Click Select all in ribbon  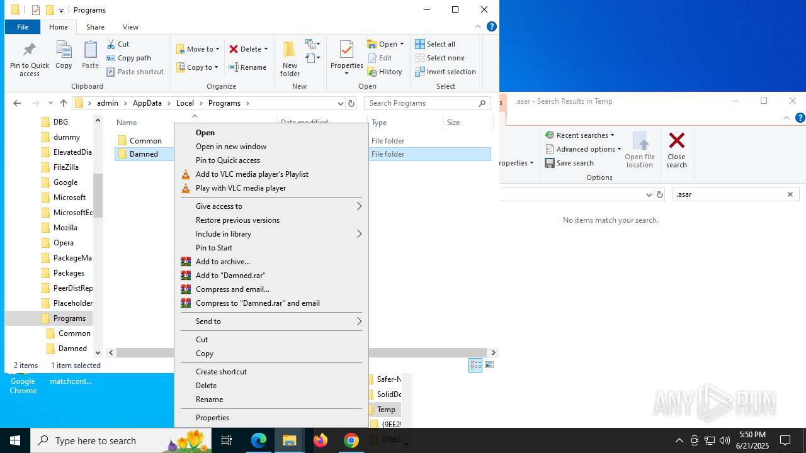(435, 44)
